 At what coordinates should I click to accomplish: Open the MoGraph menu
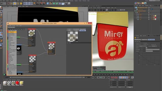click(x=51, y=1)
